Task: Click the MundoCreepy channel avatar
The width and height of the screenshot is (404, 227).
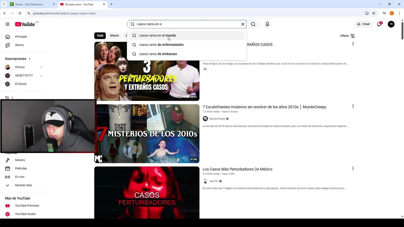Action: pos(205,119)
